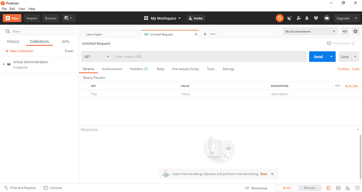Switch to Browse mode toggle
The image size is (362, 192).
tap(310, 188)
